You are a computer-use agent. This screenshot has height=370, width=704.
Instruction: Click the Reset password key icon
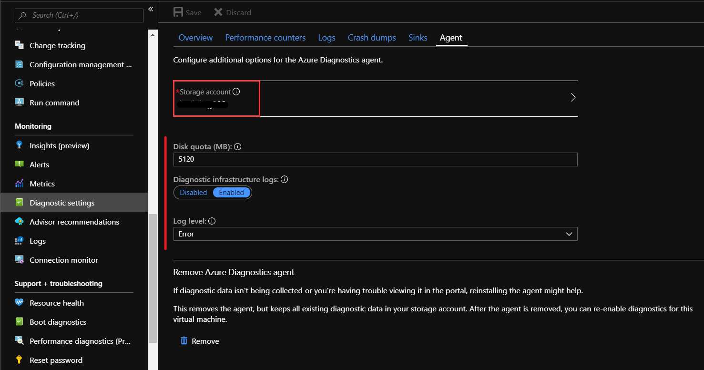(20, 360)
